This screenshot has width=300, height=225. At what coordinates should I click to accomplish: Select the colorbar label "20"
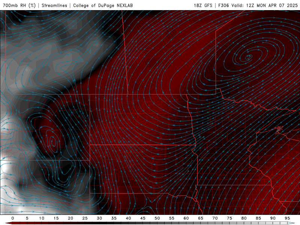[70, 218]
